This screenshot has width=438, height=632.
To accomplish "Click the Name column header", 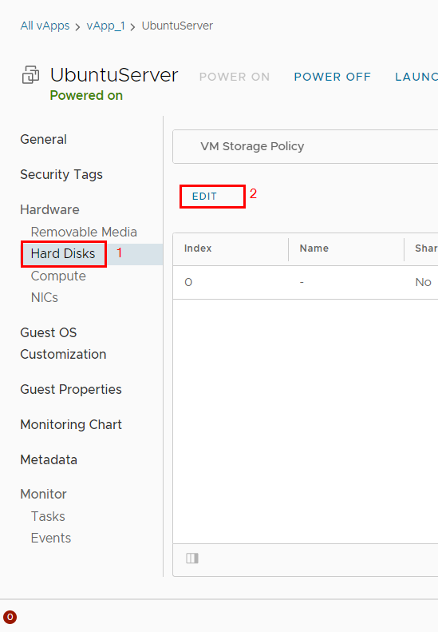I will pyautogui.click(x=314, y=248).
